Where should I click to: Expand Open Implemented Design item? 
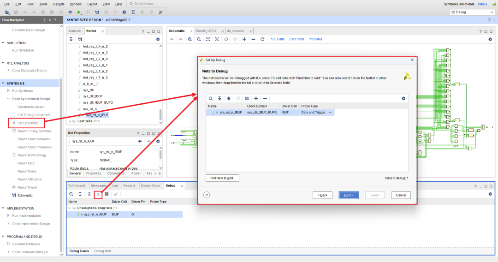(9, 224)
